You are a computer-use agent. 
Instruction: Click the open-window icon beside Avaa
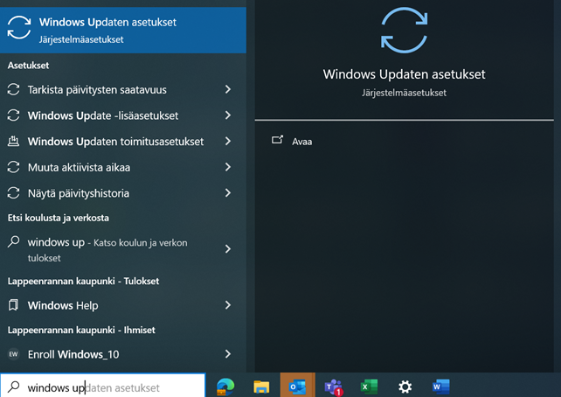[277, 140]
